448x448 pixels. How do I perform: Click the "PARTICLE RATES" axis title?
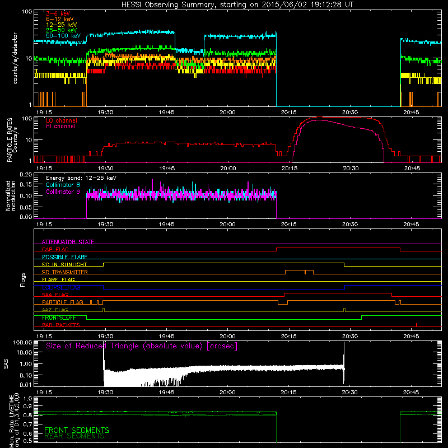point(10,139)
